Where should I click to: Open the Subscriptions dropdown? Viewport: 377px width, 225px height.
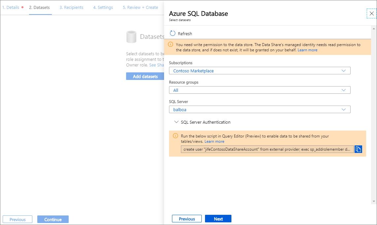[x=259, y=70]
